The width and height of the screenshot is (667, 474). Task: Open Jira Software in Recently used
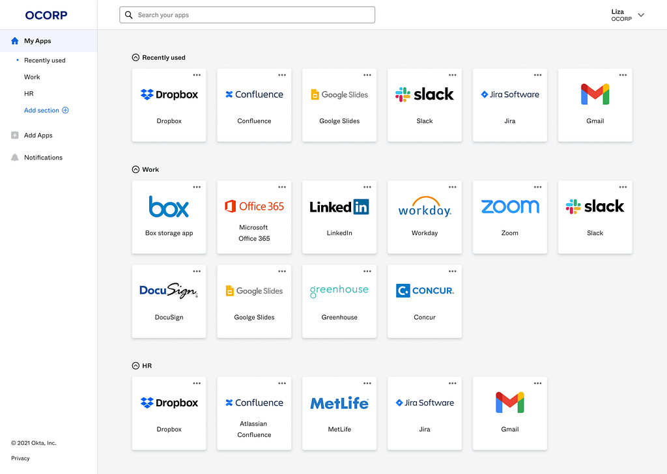[509, 105]
